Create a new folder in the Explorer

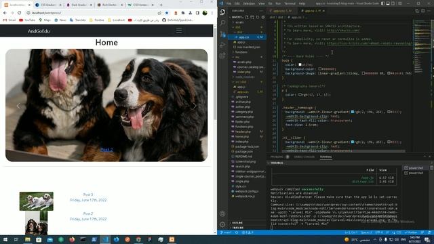pos(252,17)
